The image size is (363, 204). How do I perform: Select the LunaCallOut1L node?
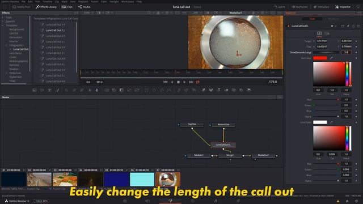(x=223, y=145)
